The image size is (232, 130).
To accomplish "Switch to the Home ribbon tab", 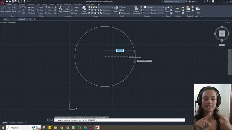I will pyautogui.click(x=8, y=4).
